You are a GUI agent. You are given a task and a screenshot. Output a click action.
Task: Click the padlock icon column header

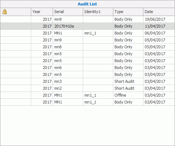click(16, 12)
